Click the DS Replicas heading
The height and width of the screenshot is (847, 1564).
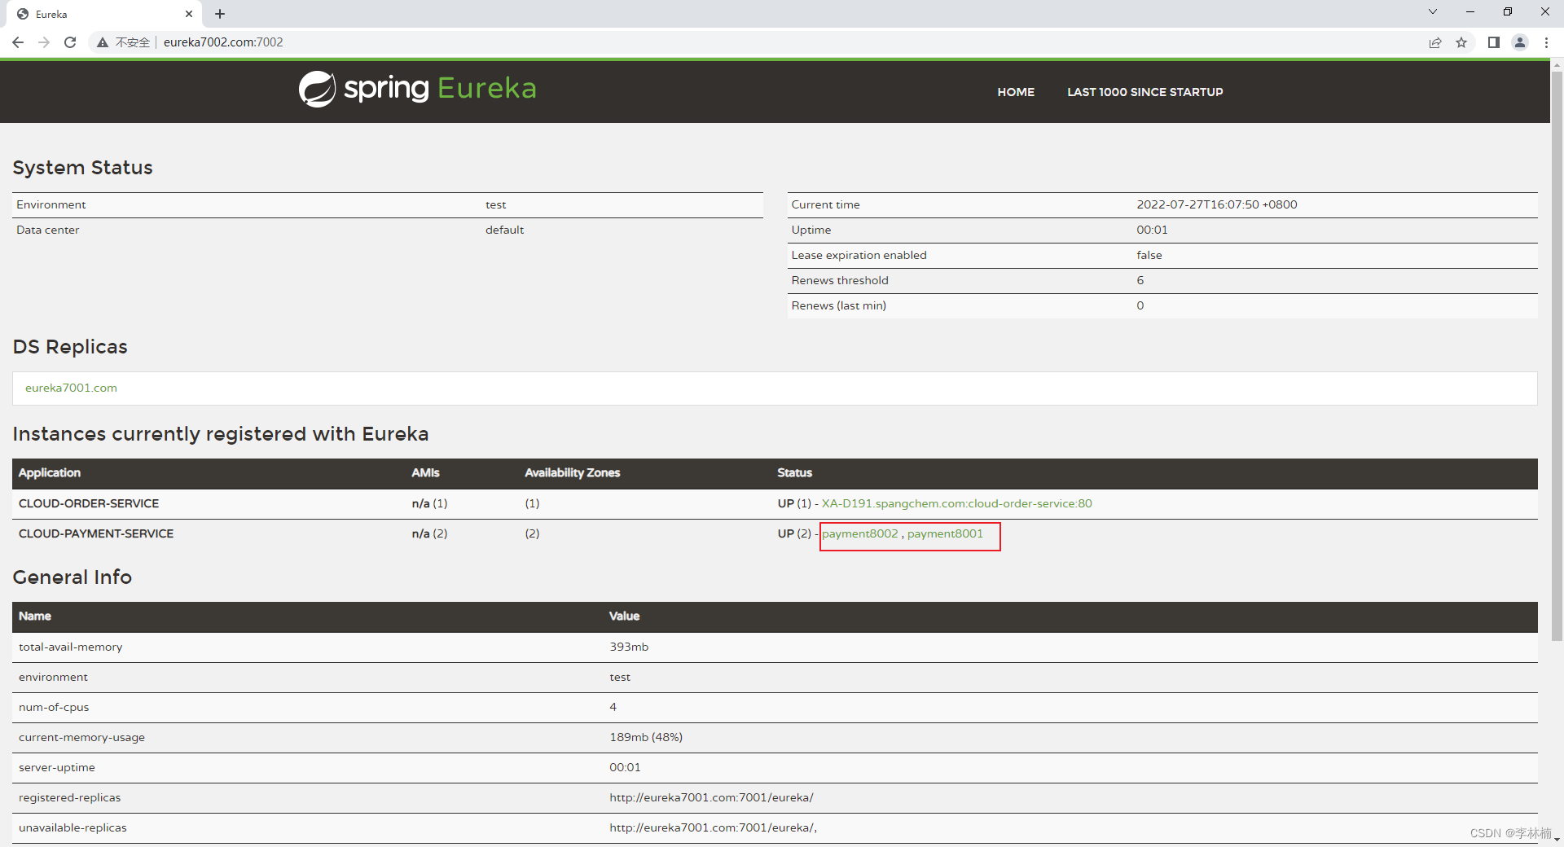pyautogui.click(x=70, y=347)
